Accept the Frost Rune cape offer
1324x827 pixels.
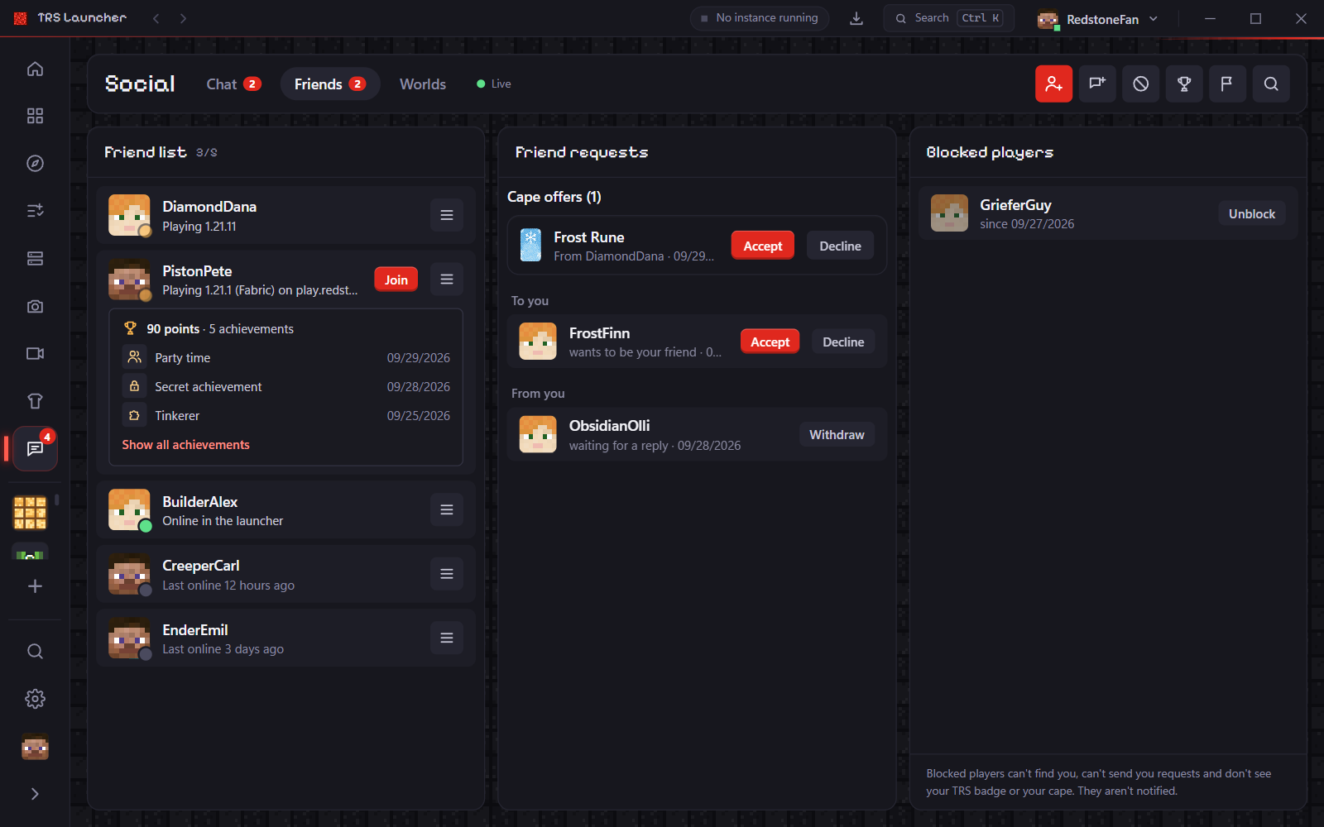tap(763, 246)
